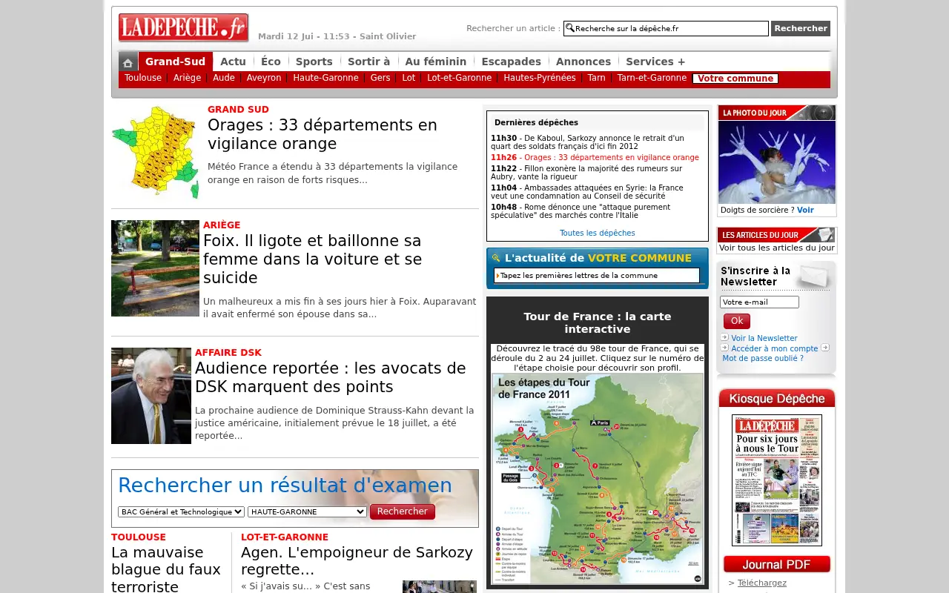
Task: Open the DSK audience reportée headline
Action: [x=331, y=377]
